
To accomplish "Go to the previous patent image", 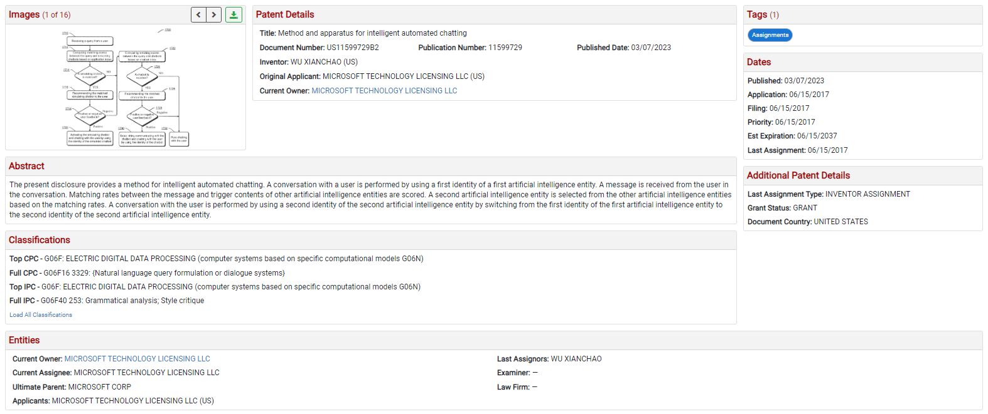I will coord(198,14).
